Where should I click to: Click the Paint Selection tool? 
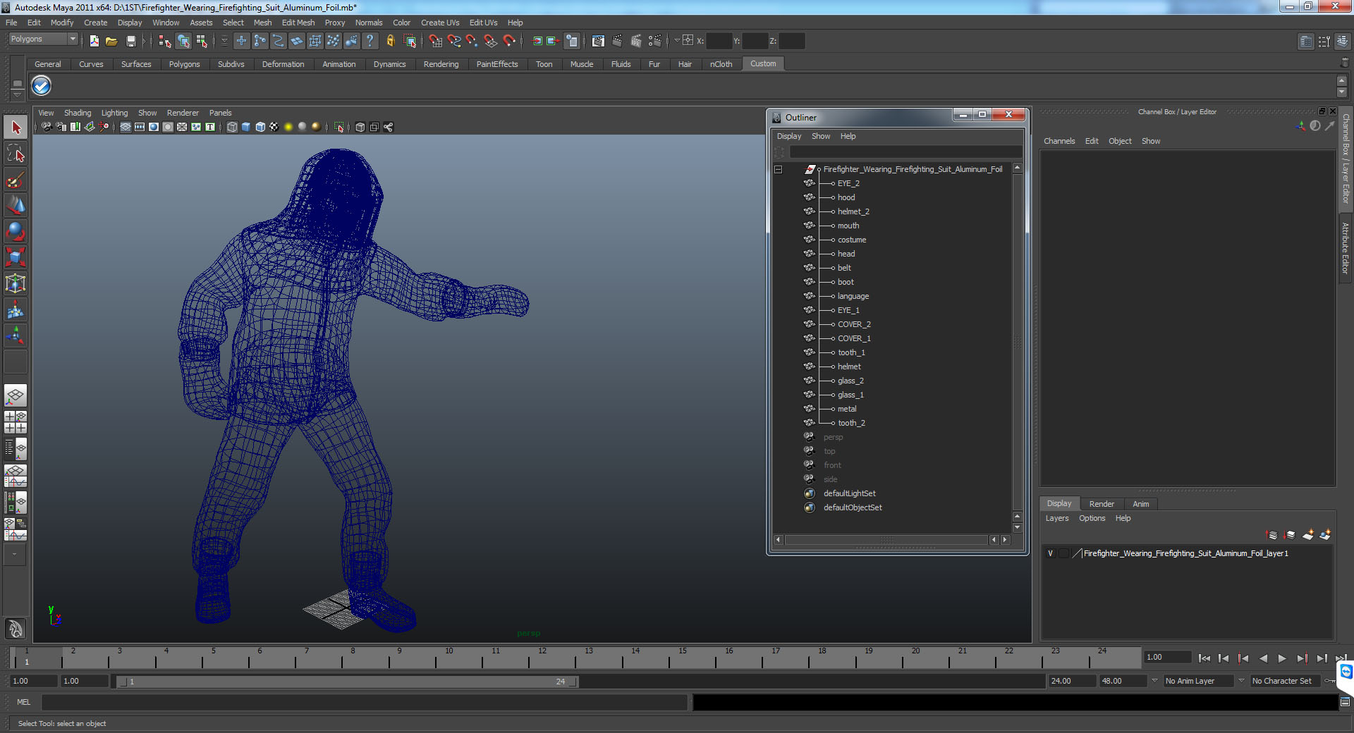pos(16,180)
